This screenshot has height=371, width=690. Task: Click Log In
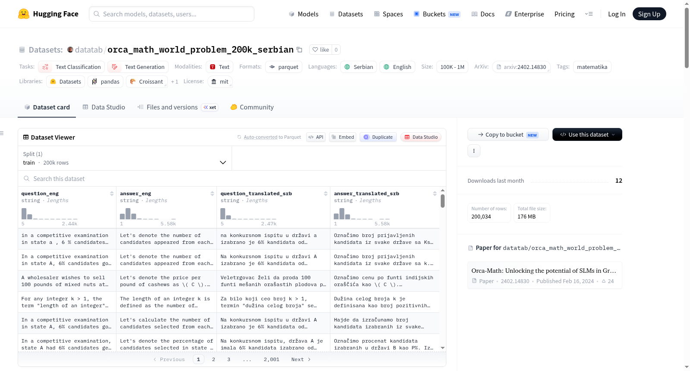click(617, 14)
